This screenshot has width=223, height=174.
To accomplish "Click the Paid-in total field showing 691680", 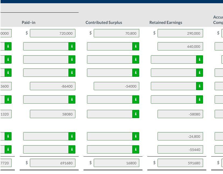I will [53, 163].
